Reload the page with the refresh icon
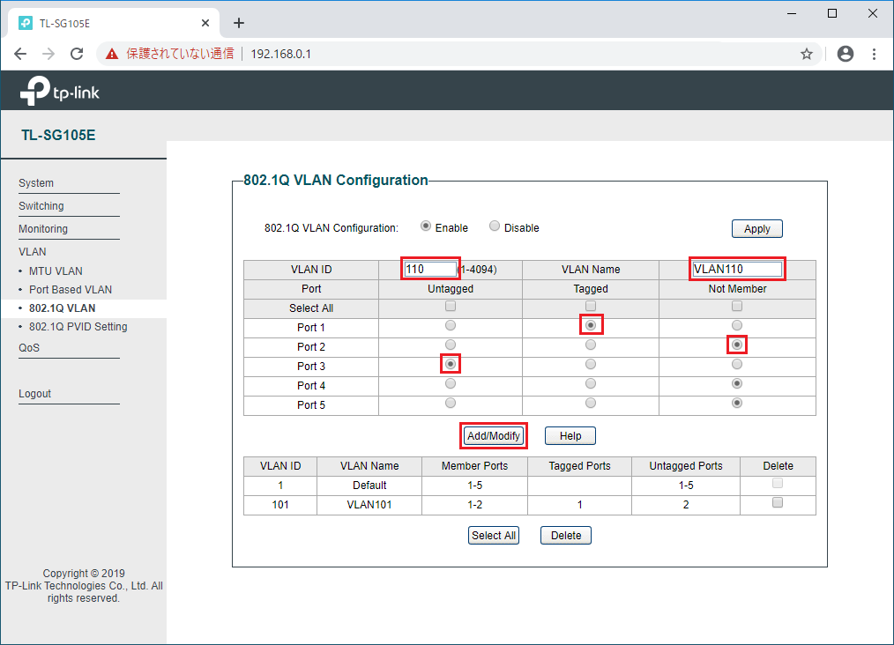Image resolution: width=894 pixels, height=645 pixels. (77, 54)
